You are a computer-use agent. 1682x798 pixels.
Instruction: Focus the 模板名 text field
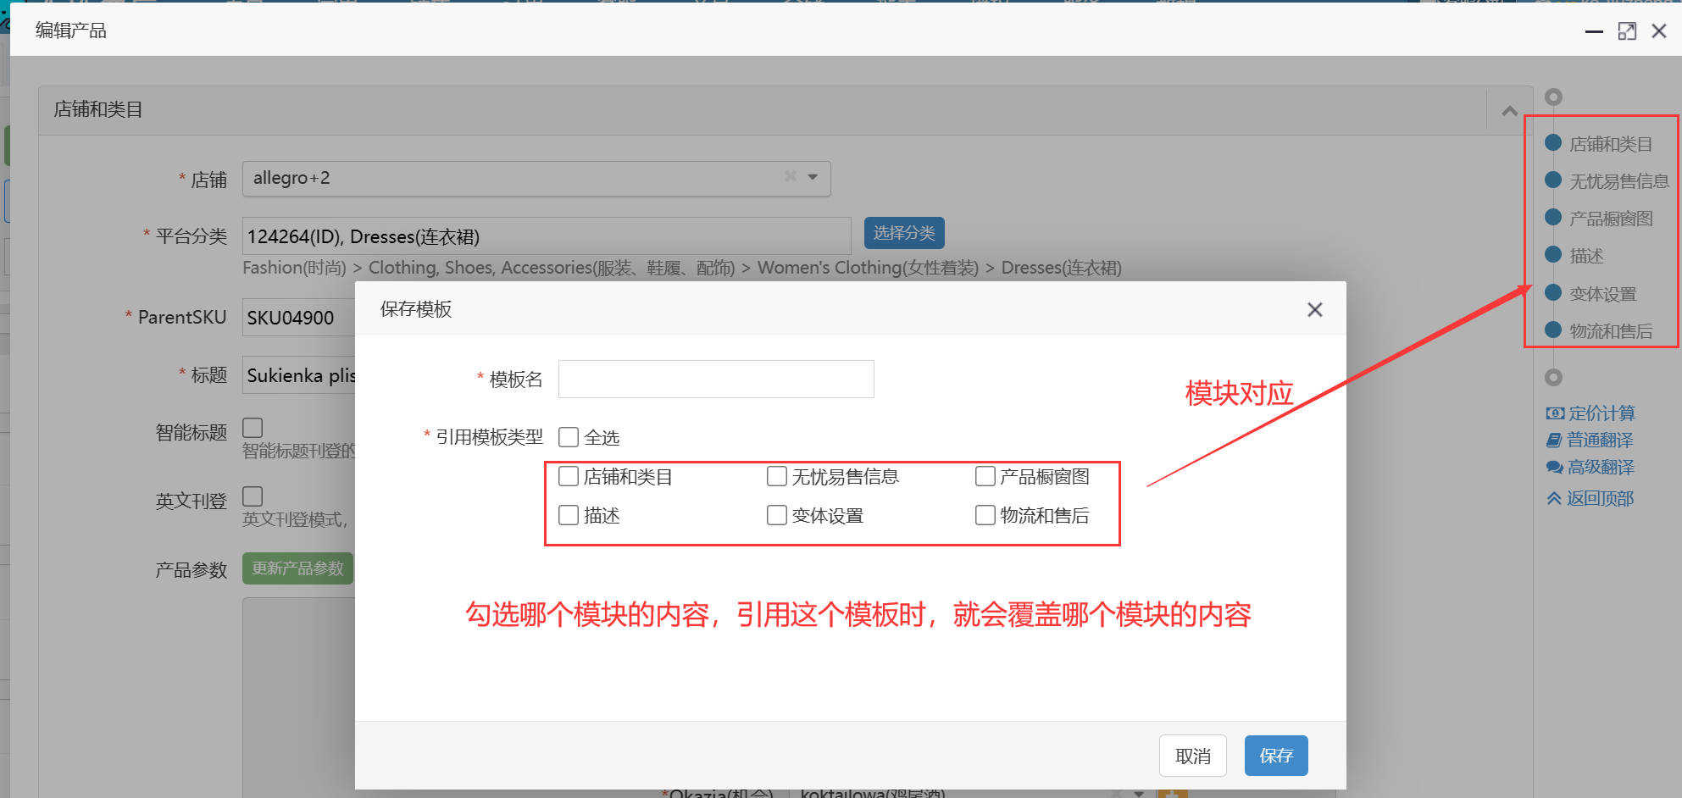click(716, 380)
